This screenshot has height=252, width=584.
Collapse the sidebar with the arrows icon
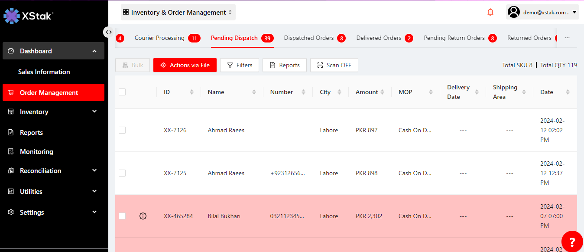tap(108, 32)
